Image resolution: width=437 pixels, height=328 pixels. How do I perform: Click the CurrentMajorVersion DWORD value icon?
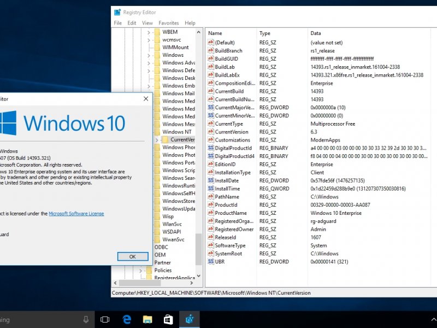coord(210,107)
